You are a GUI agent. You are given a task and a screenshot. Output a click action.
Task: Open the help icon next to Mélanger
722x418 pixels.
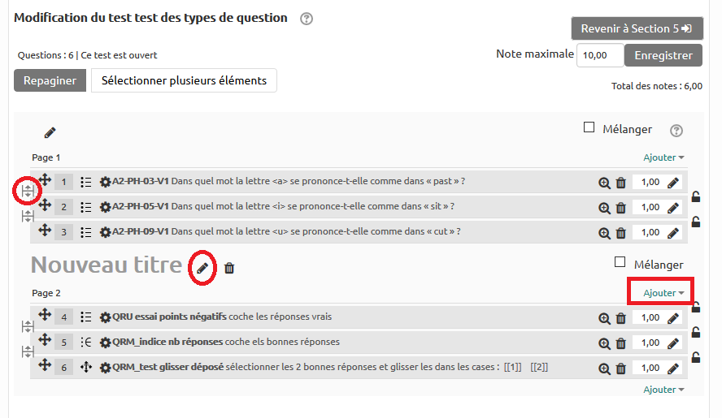point(676,131)
